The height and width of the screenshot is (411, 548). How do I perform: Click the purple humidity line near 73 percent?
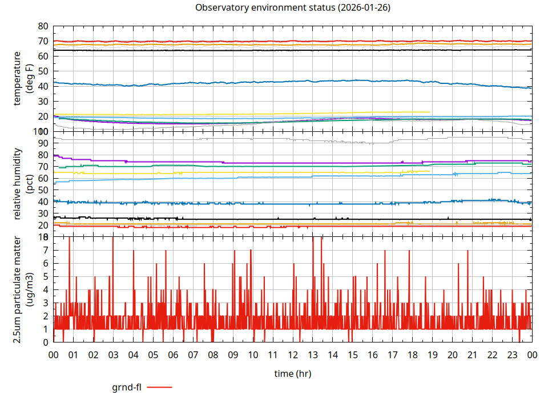click(x=285, y=163)
